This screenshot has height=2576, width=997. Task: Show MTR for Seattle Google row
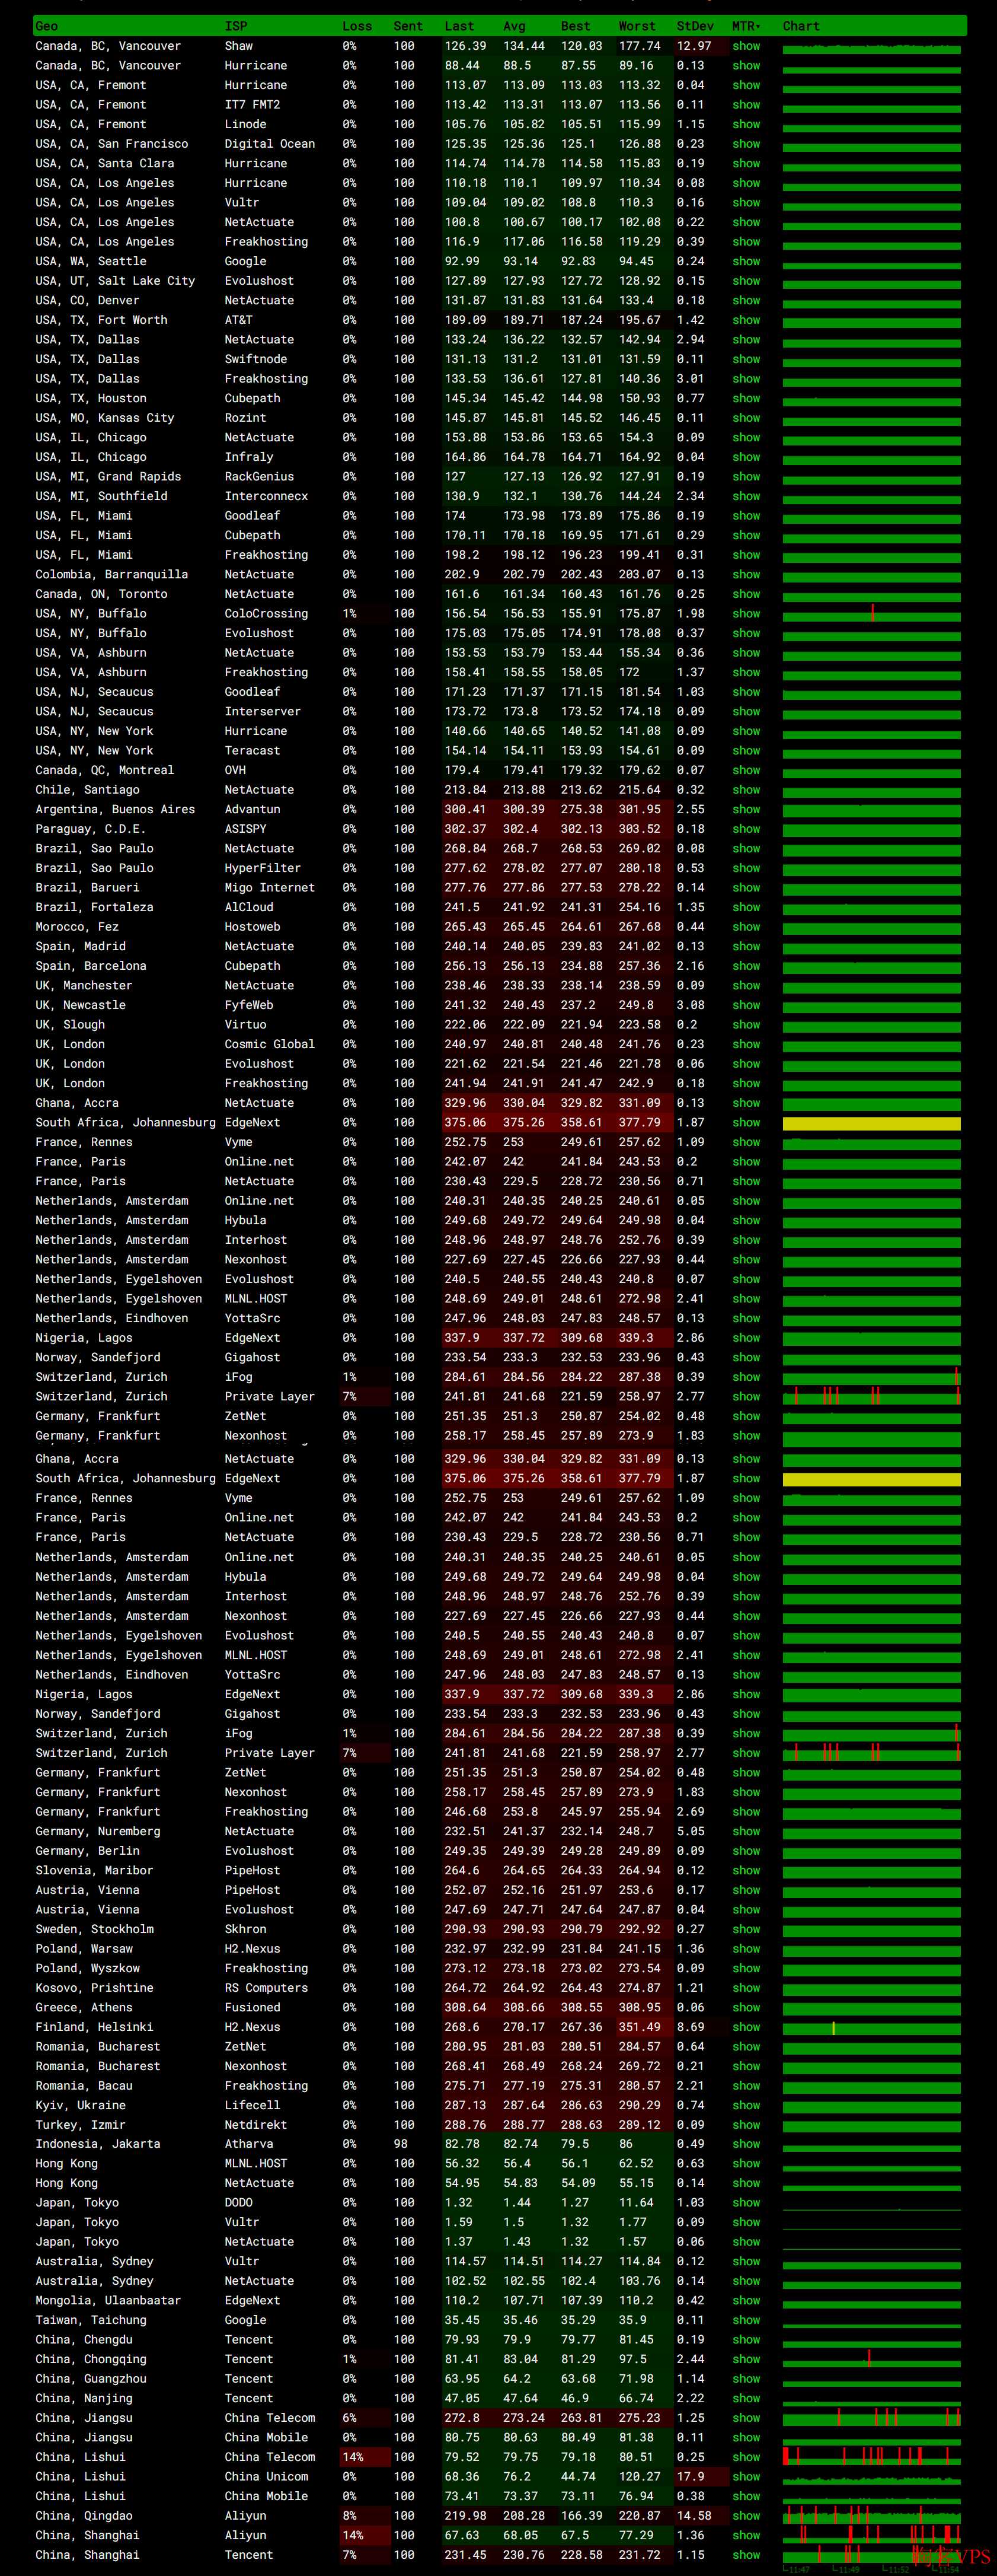[x=746, y=261]
